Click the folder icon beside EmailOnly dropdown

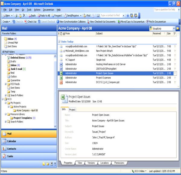click(x=178, y=29)
